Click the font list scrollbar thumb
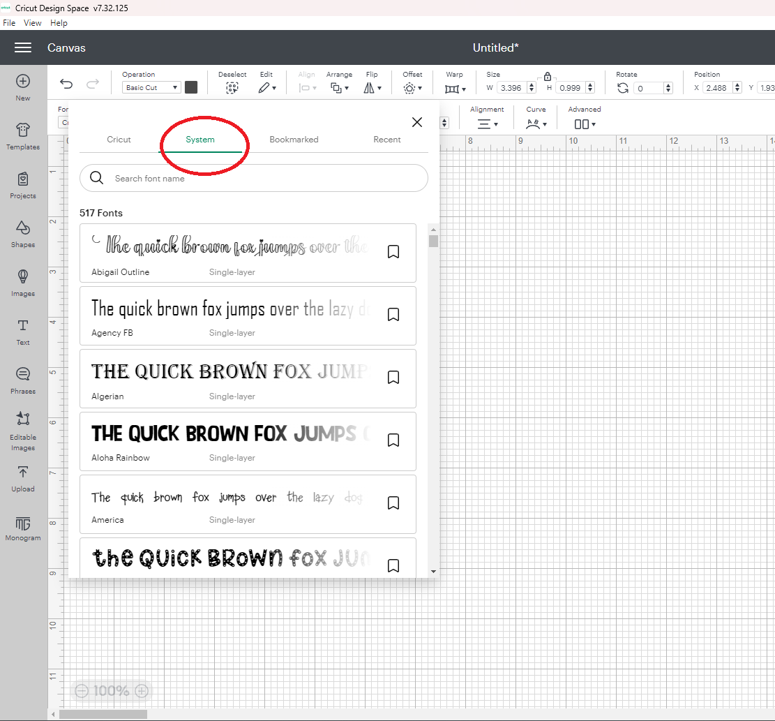Screen dimensions: 775x721 (x=433, y=241)
